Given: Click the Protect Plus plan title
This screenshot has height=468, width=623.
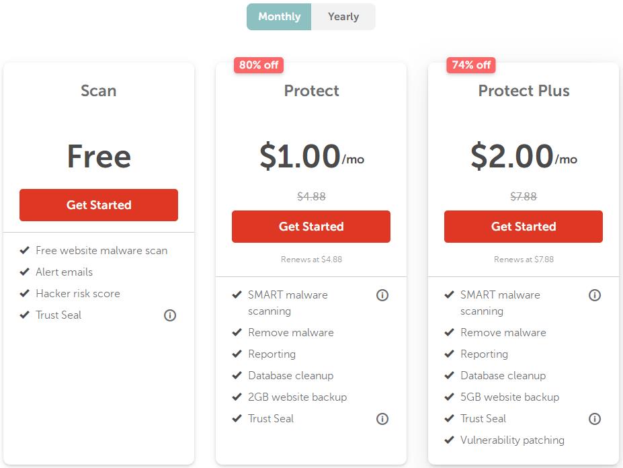Looking at the screenshot, I should pos(524,91).
